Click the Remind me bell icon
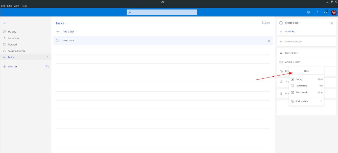 point(281,53)
